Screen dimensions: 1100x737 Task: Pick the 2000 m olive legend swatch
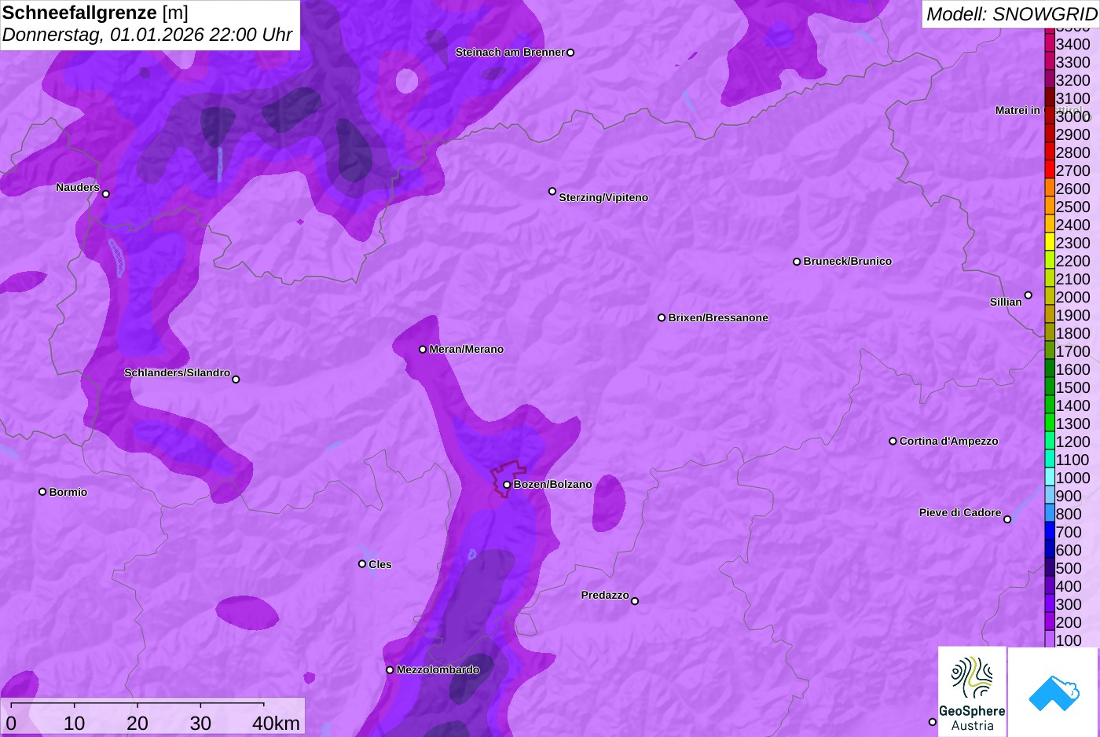[1050, 297]
